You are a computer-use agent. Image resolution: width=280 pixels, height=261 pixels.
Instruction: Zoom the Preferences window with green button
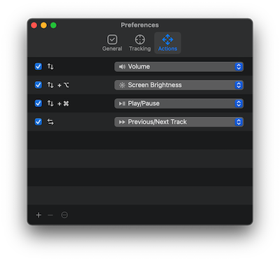click(53, 25)
